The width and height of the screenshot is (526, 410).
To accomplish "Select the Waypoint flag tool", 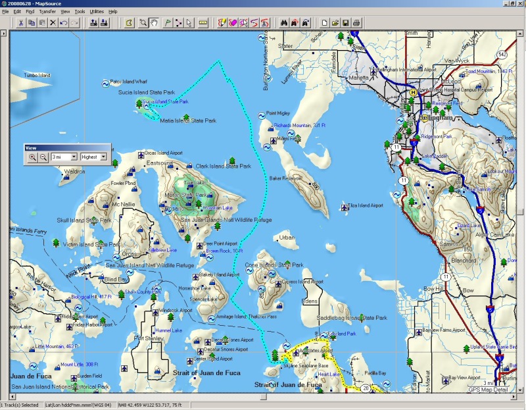I will 168,23.
